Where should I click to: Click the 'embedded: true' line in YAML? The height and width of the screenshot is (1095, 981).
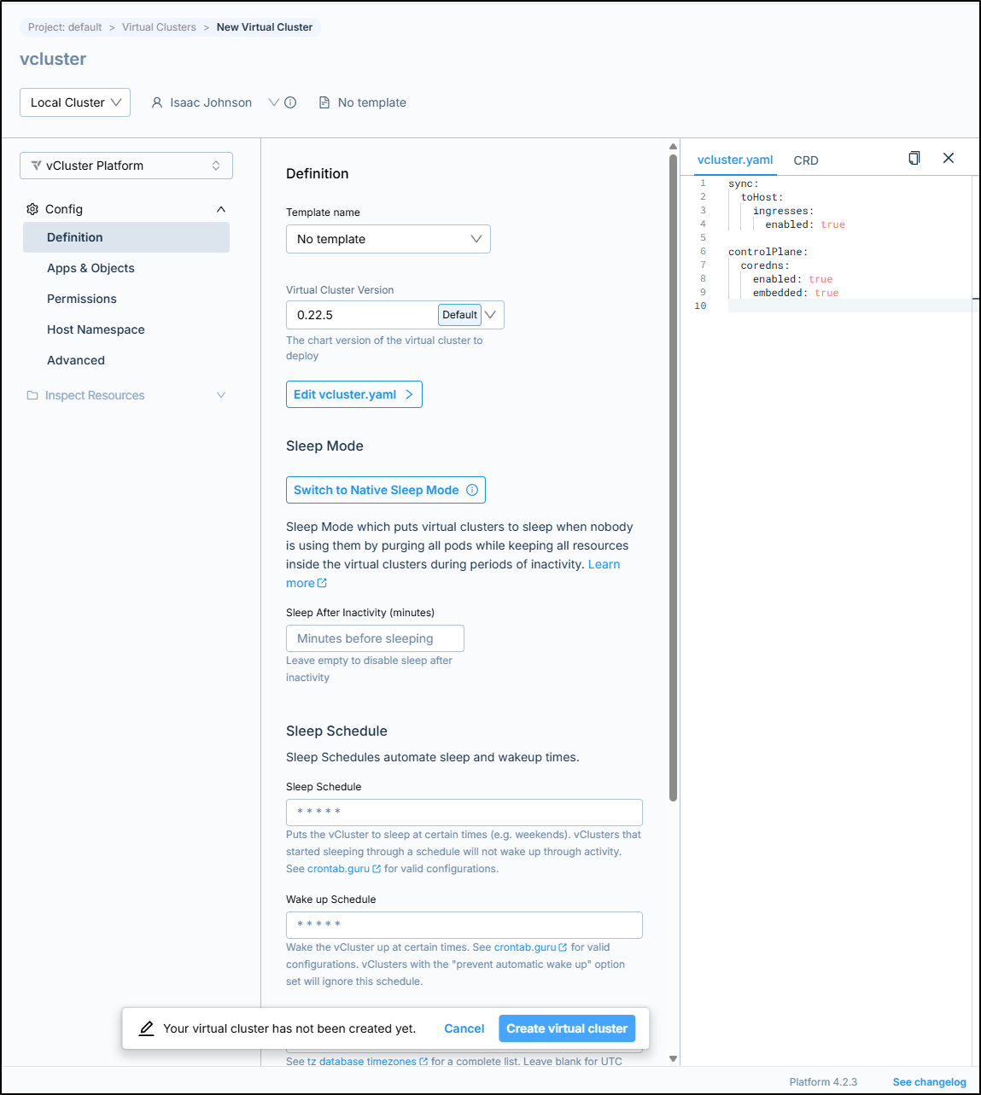796,293
